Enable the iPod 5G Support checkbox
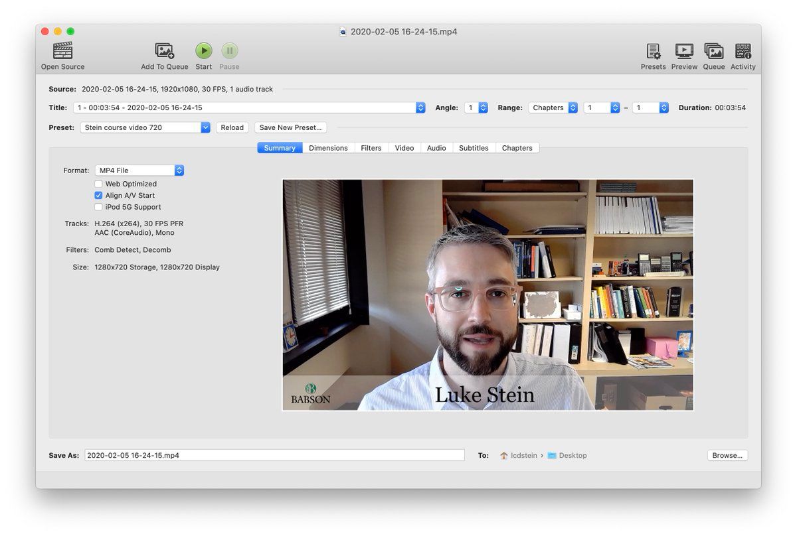This screenshot has height=536, width=797. point(98,207)
